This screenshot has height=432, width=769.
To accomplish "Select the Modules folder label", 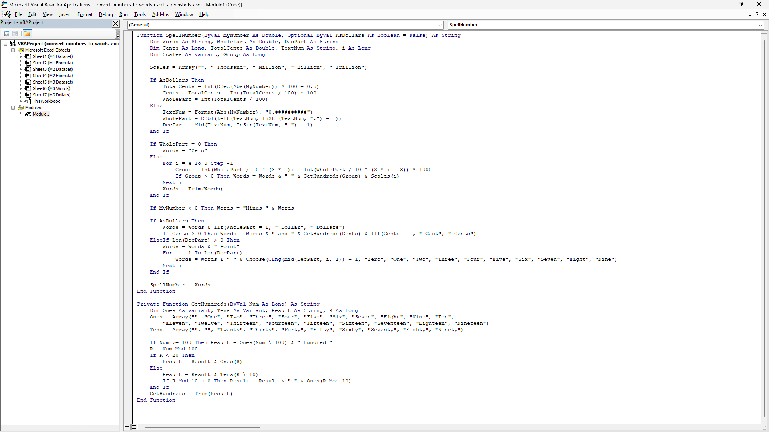I will point(33,108).
